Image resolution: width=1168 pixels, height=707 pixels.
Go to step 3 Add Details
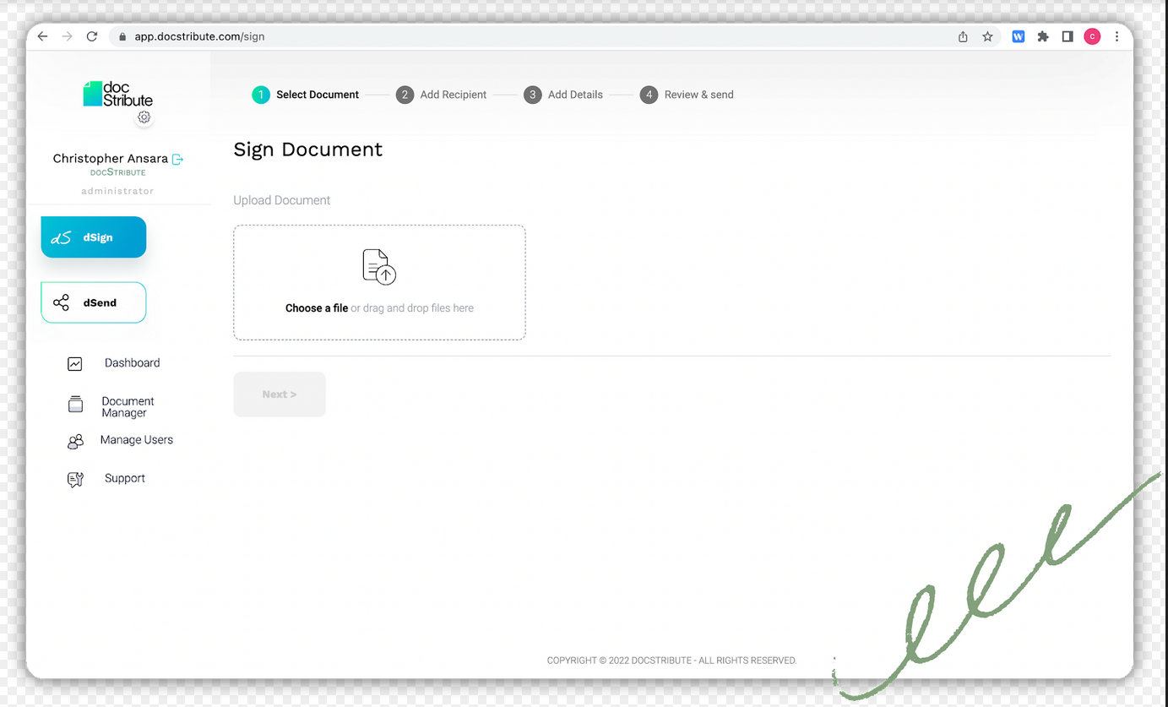tap(563, 95)
